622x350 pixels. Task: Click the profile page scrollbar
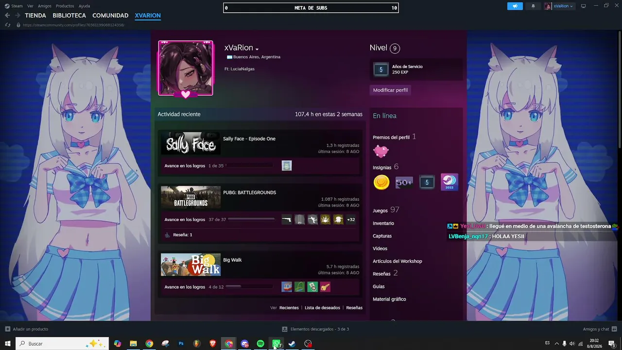click(620, 90)
